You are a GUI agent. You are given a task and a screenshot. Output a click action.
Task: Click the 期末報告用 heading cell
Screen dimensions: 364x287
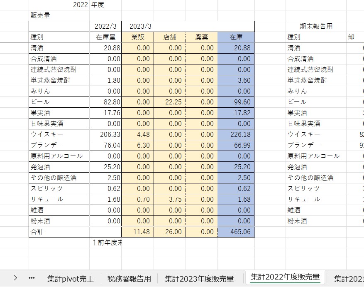click(316, 26)
